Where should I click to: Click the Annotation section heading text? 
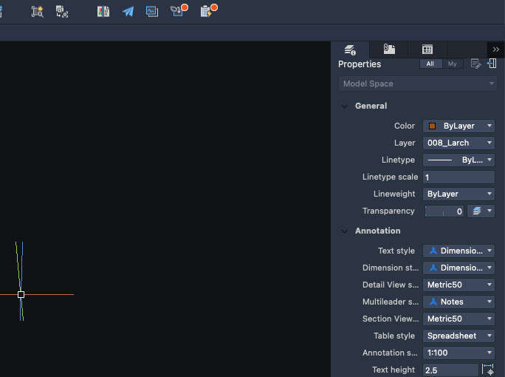(378, 231)
